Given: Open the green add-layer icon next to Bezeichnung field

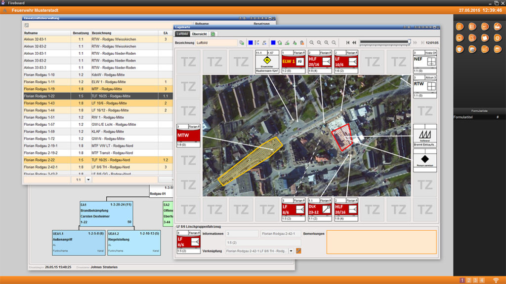Looking at the screenshot, I should click(242, 43).
